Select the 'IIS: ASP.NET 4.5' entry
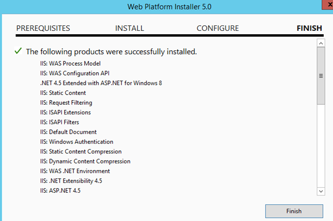Screen dimensions: 333x221 pos(60,191)
